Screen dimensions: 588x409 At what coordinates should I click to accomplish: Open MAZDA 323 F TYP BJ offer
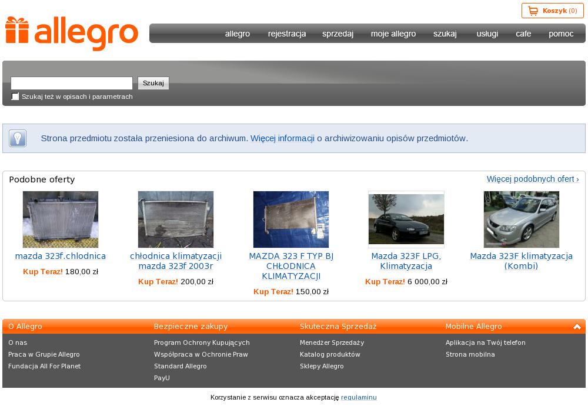pyautogui.click(x=291, y=266)
